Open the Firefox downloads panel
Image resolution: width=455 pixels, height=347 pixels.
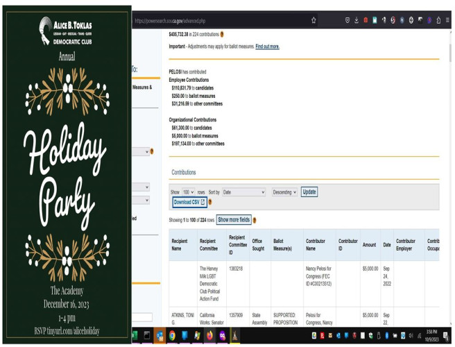[357, 21]
